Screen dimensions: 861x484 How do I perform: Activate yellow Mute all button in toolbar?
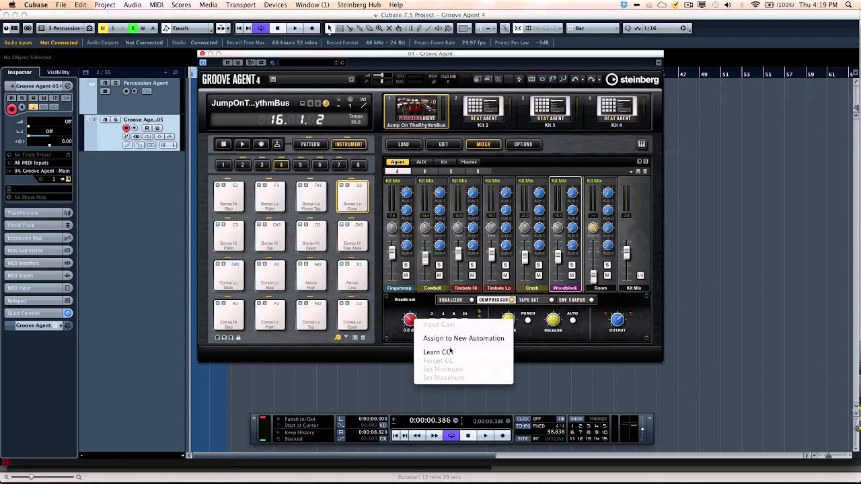tap(102, 28)
